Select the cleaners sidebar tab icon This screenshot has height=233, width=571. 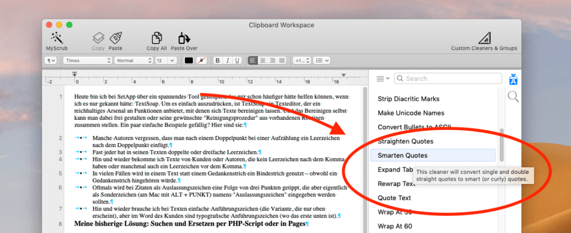513,79
